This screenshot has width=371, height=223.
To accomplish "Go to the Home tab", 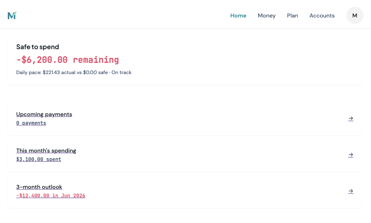I will tap(238, 16).
